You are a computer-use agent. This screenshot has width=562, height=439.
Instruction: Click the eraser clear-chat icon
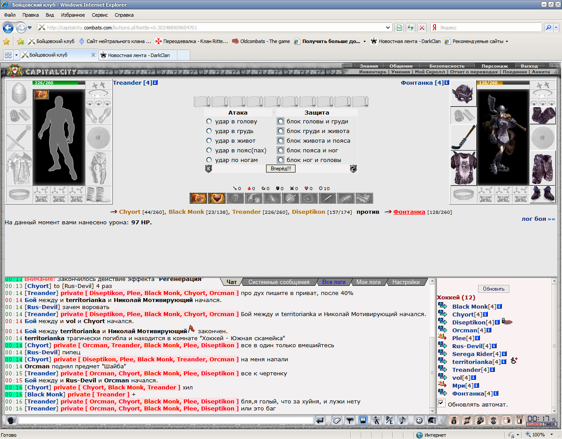coord(336,421)
